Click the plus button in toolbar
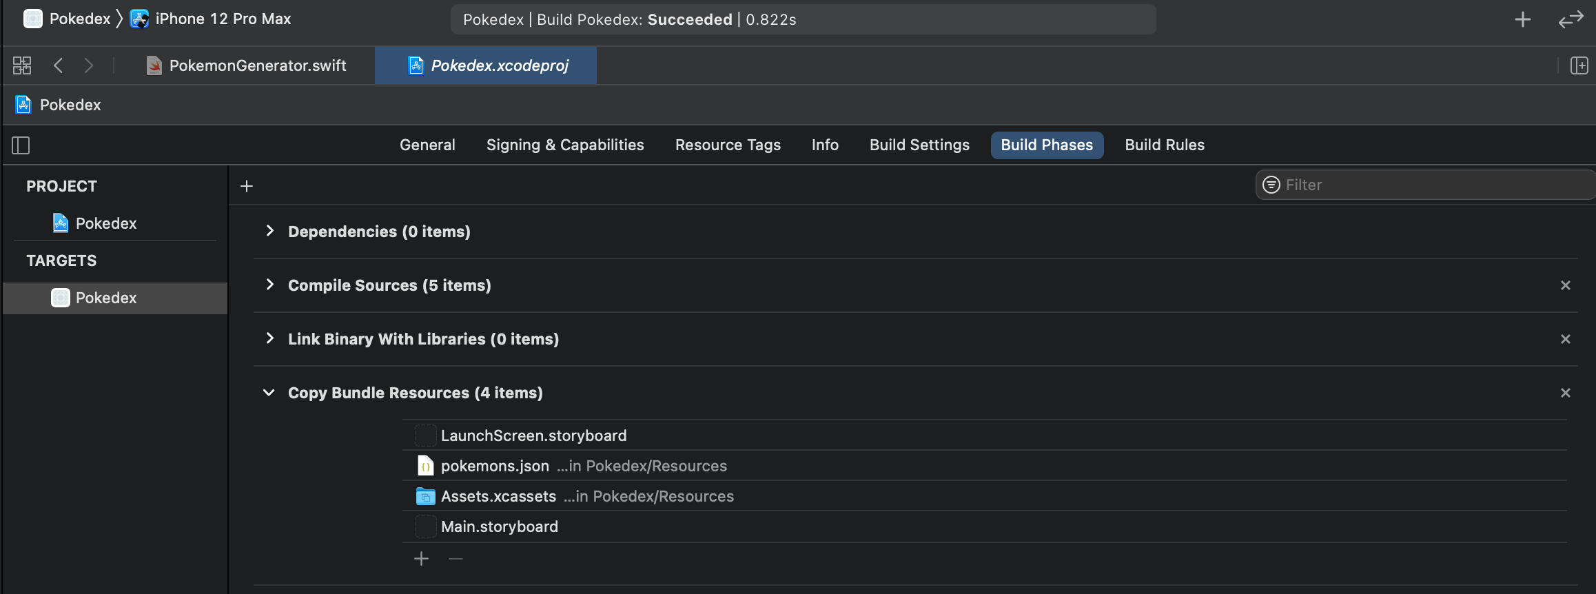Image resolution: width=1596 pixels, height=594 pixels. click(1523, 19)
